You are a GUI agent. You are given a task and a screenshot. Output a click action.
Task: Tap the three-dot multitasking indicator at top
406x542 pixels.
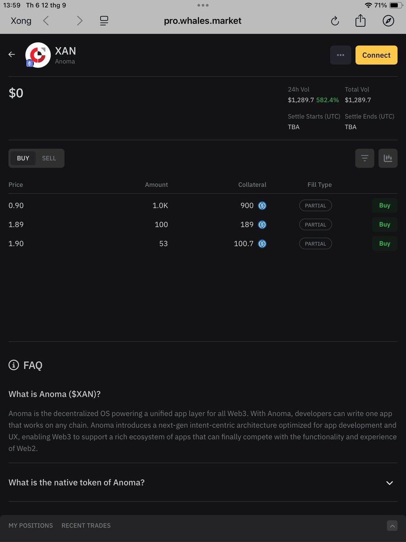point(203,5)
